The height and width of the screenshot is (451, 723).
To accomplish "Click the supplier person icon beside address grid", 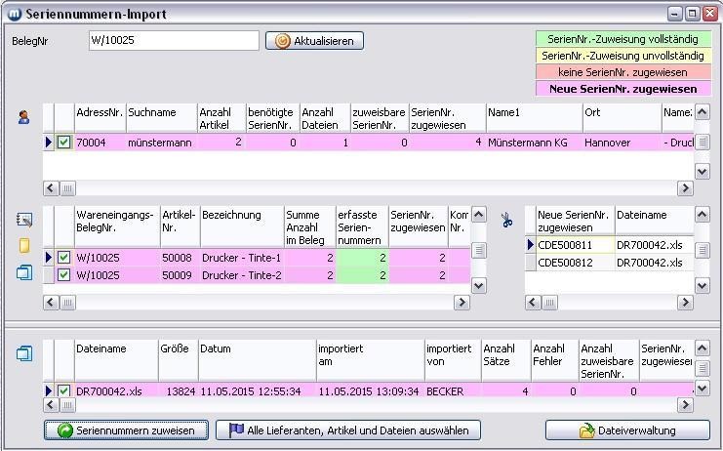I will pos(23,117).
